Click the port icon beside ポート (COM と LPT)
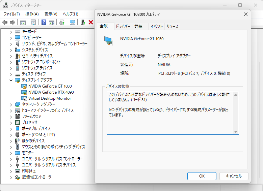263x191 pixels. [x=18, y=135]
